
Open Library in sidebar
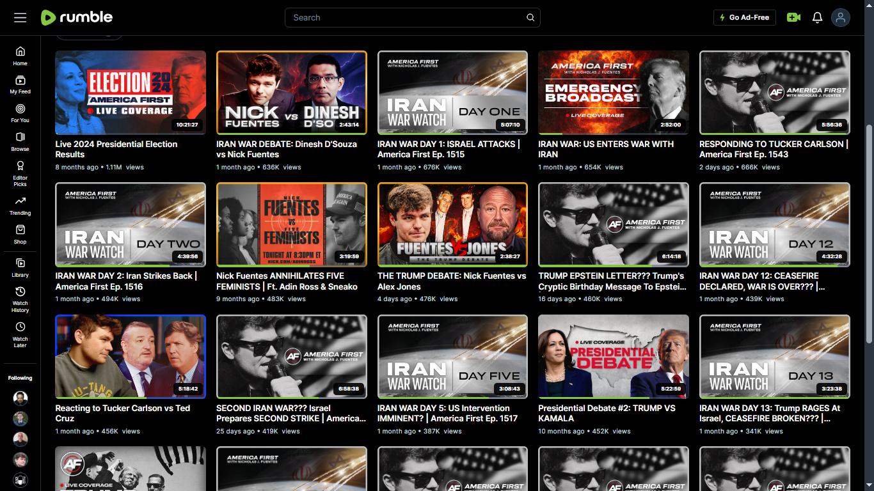click(20, 268)
